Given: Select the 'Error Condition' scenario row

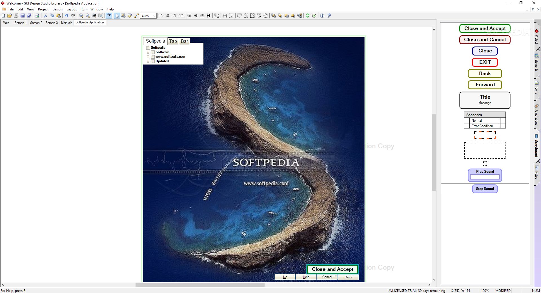Looking at the screenshot, I should pos(485,126).
